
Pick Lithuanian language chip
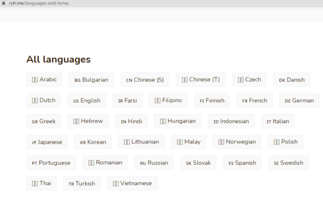[x=141, y=142]
